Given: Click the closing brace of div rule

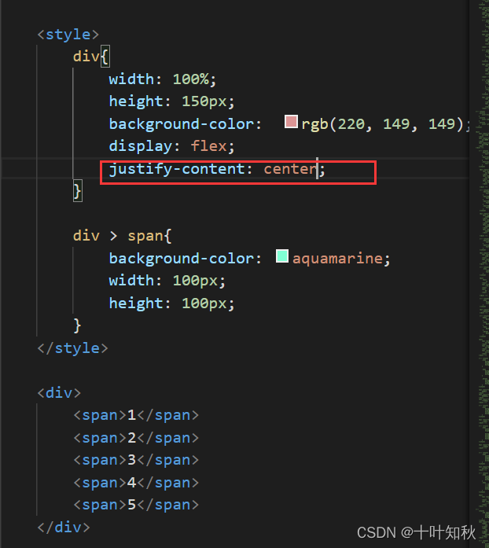Looking at the screenshot, I should point(78,191).
